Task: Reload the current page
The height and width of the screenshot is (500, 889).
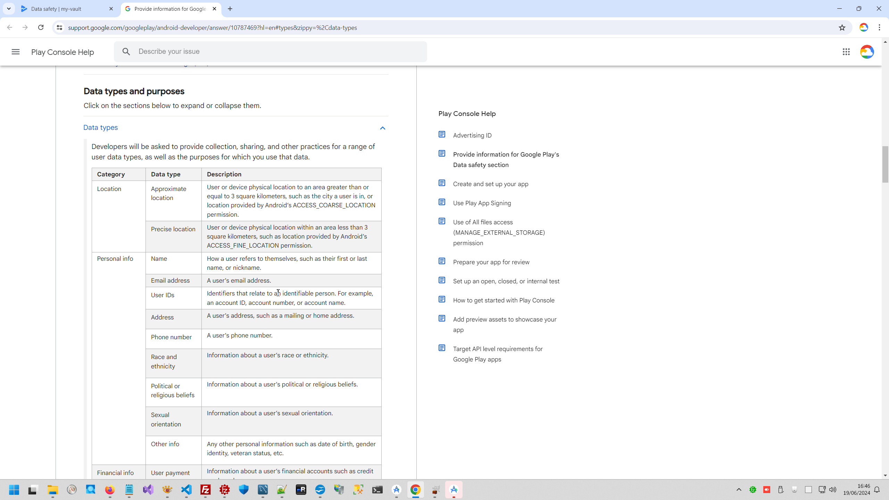Action: [41, 27]
